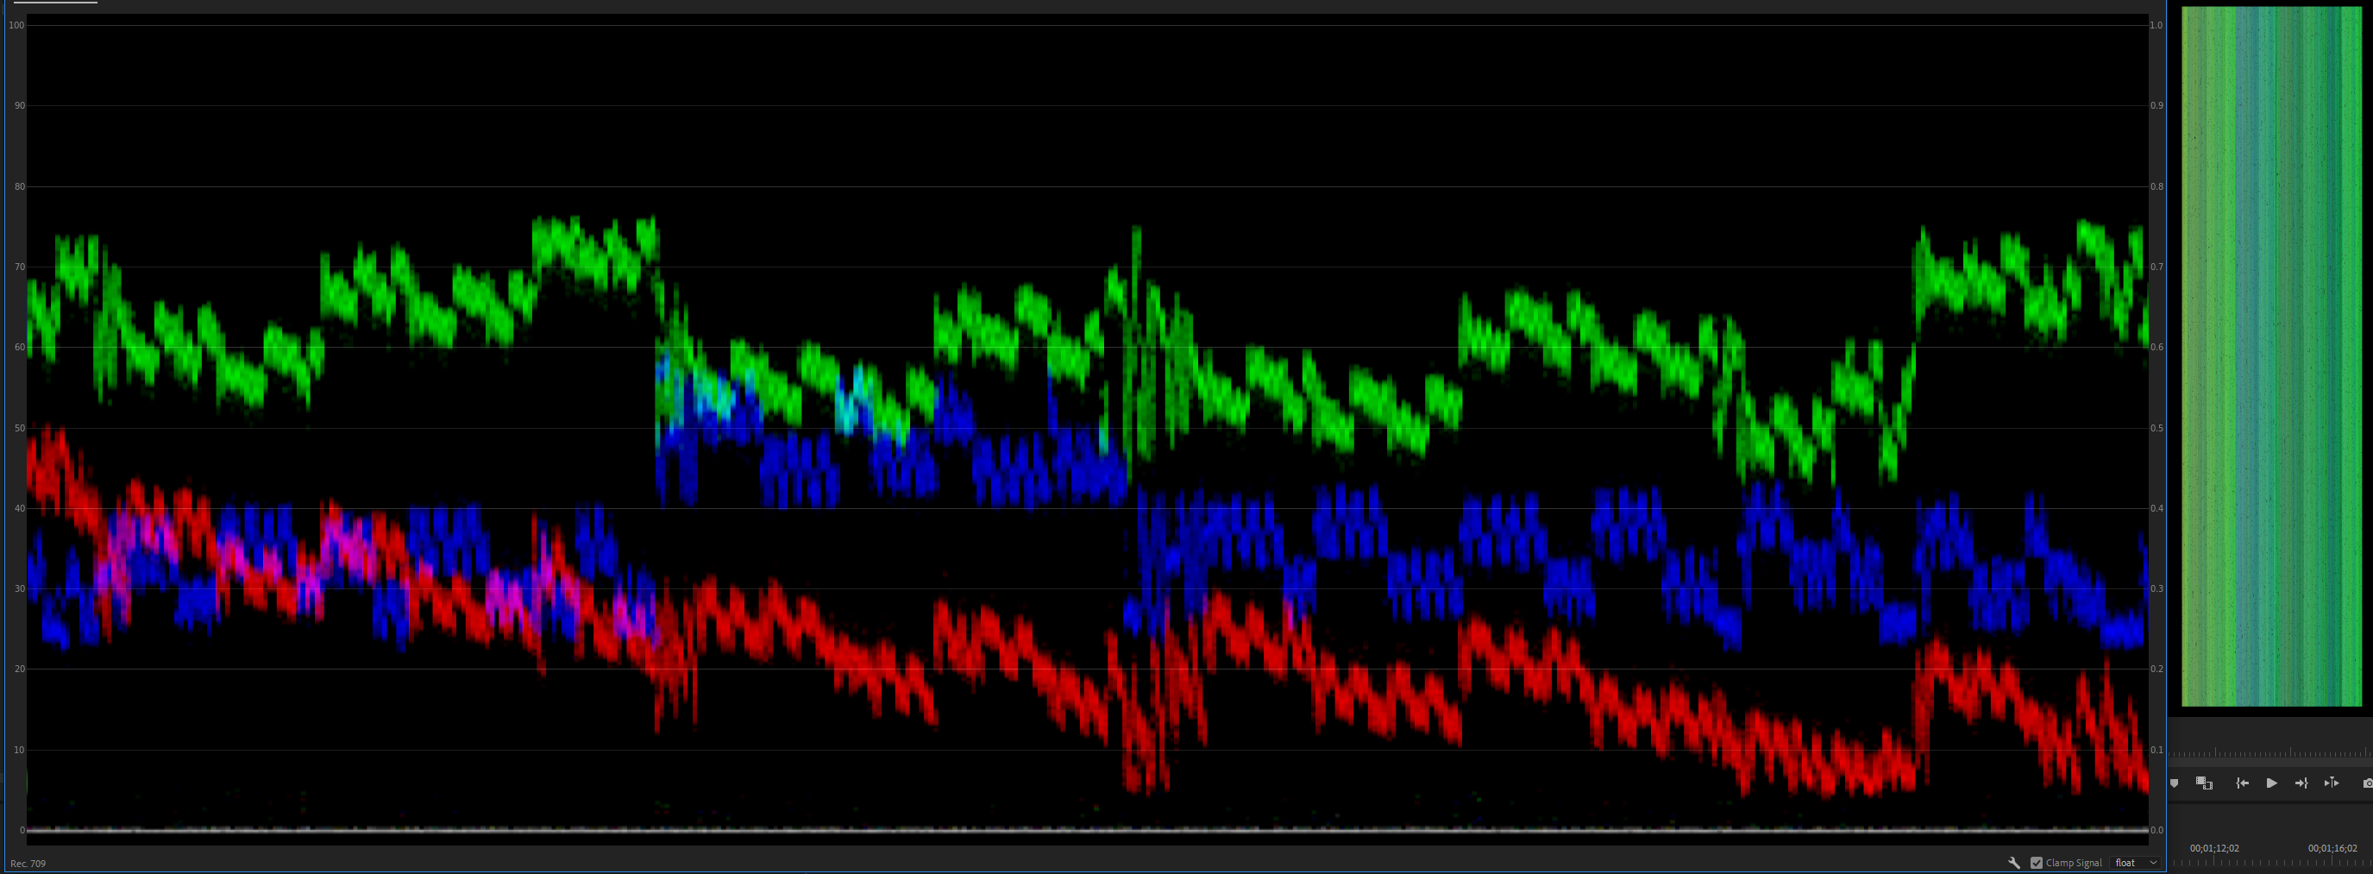Viewport: 2373px width, 874px height.
Task: Click the monitor zoom scroll bar below the ruler
Action: point(2270,764)
